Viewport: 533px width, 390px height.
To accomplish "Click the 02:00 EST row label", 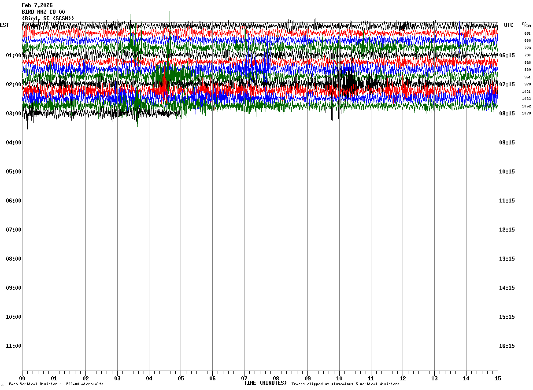I will click(x=14, y=85).
